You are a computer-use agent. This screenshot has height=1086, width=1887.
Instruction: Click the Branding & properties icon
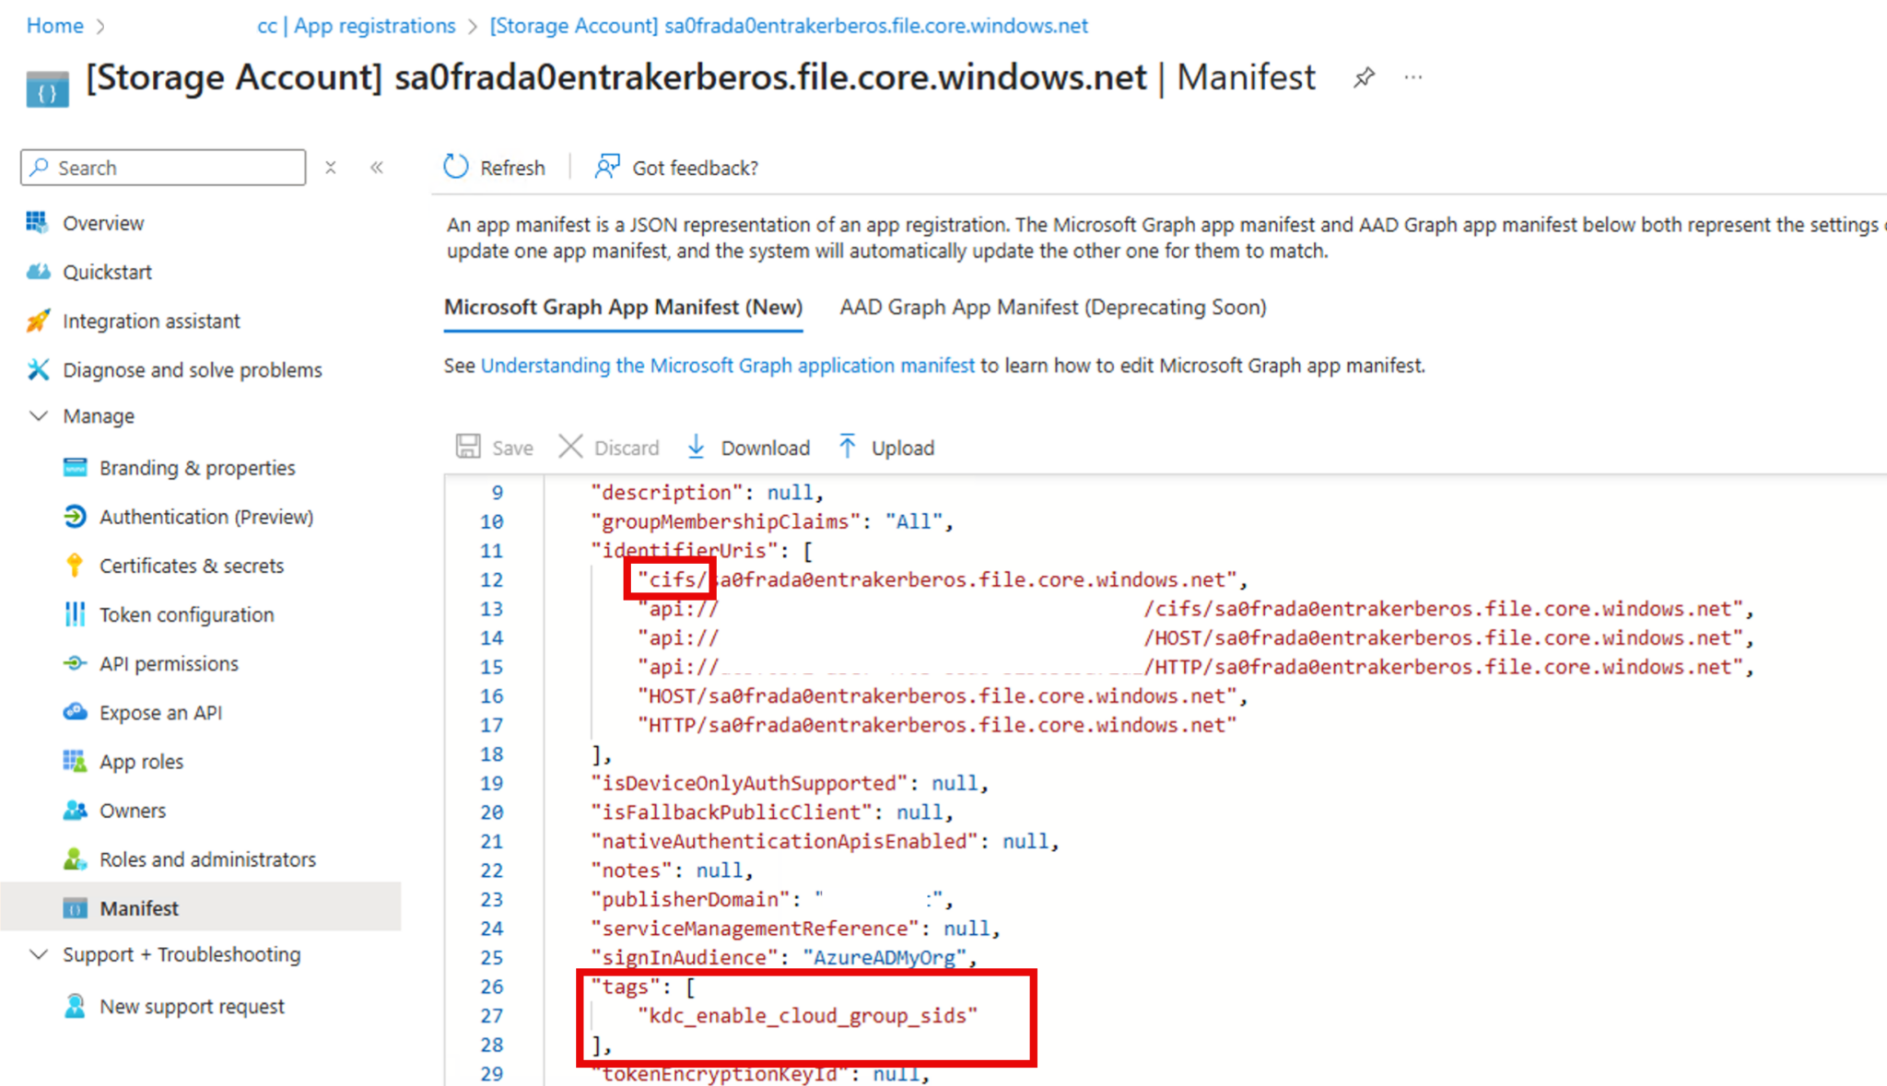coord(75,467)
